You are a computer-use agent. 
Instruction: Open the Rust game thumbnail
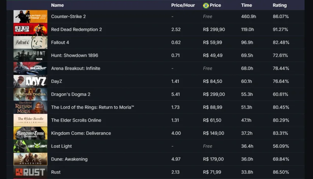pos(31,172)
